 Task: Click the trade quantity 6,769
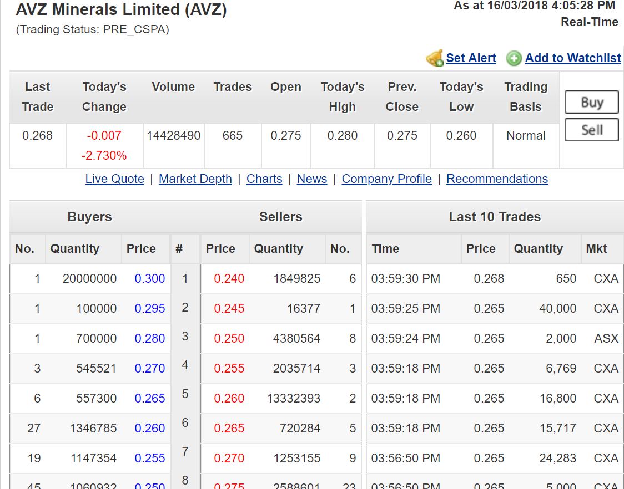click(x=561, y=368)
